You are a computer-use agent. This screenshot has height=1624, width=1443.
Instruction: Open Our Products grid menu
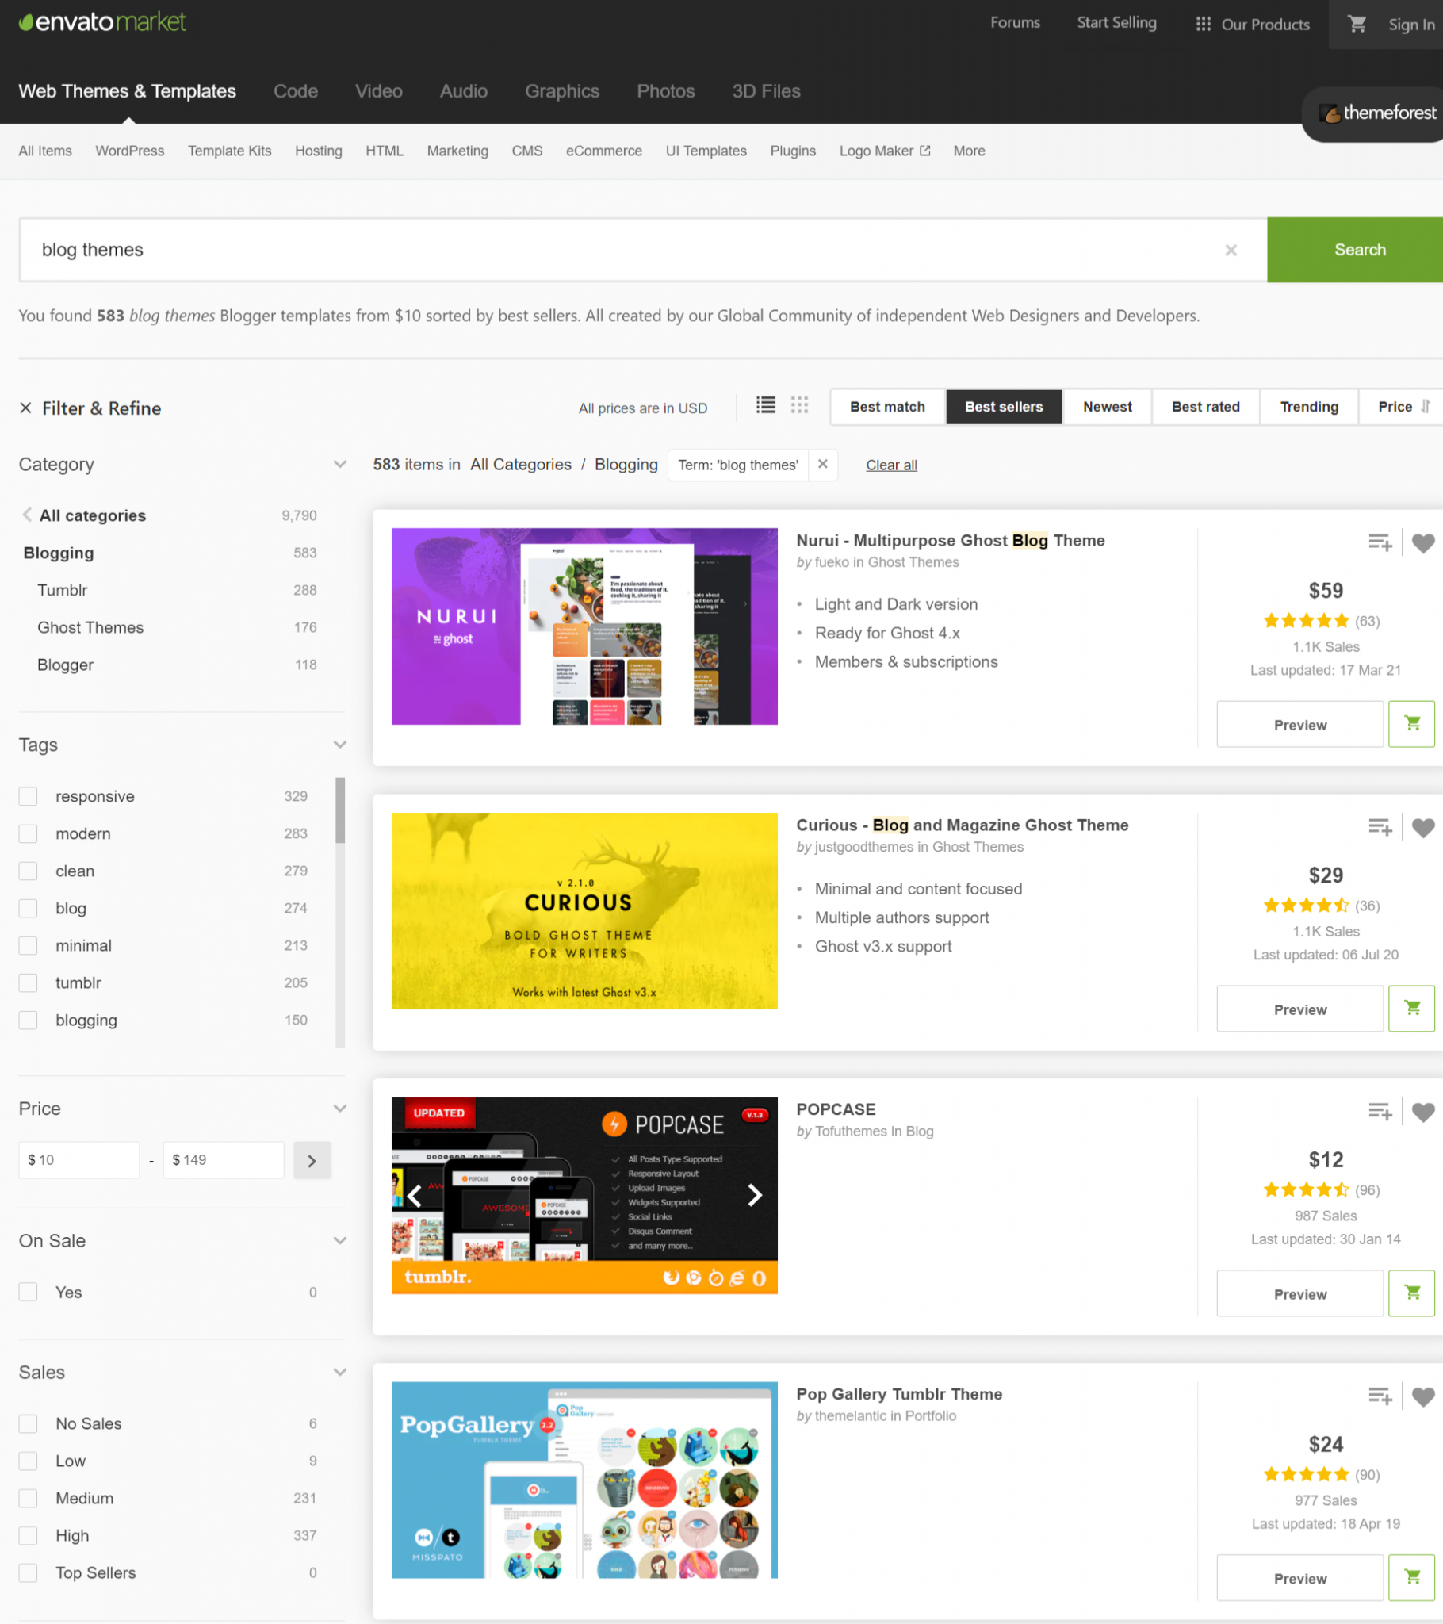(x=1202, y=24)
